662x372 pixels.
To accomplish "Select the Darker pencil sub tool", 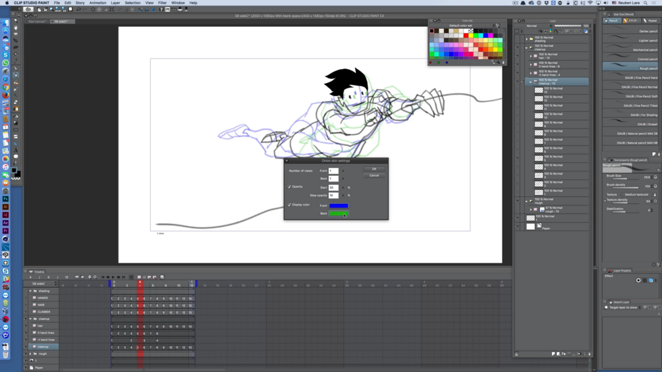I will point(630,30).
